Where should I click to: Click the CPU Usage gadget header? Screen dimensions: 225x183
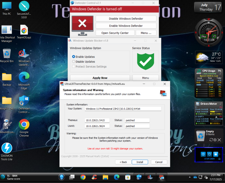[x=209, y=71]
